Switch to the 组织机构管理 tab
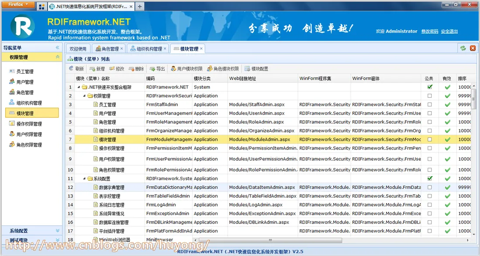This screenshot has width=480, height=256. click(149, 48)
